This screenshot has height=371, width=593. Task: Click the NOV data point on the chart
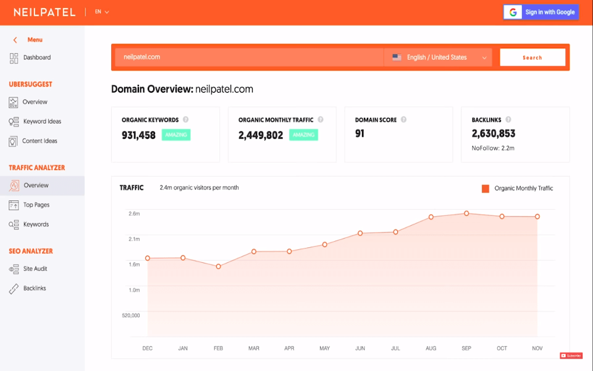(537, 216)
